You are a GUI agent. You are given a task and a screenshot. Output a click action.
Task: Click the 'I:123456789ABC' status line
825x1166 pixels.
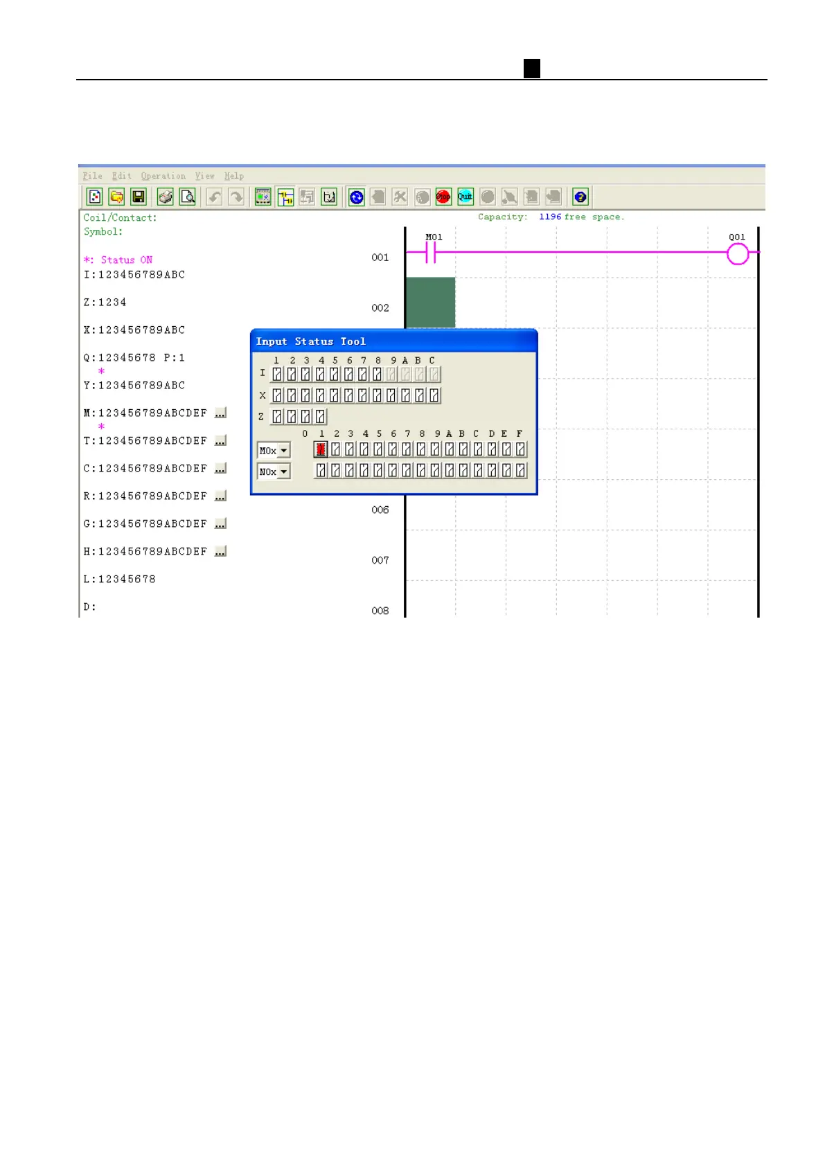134,275
